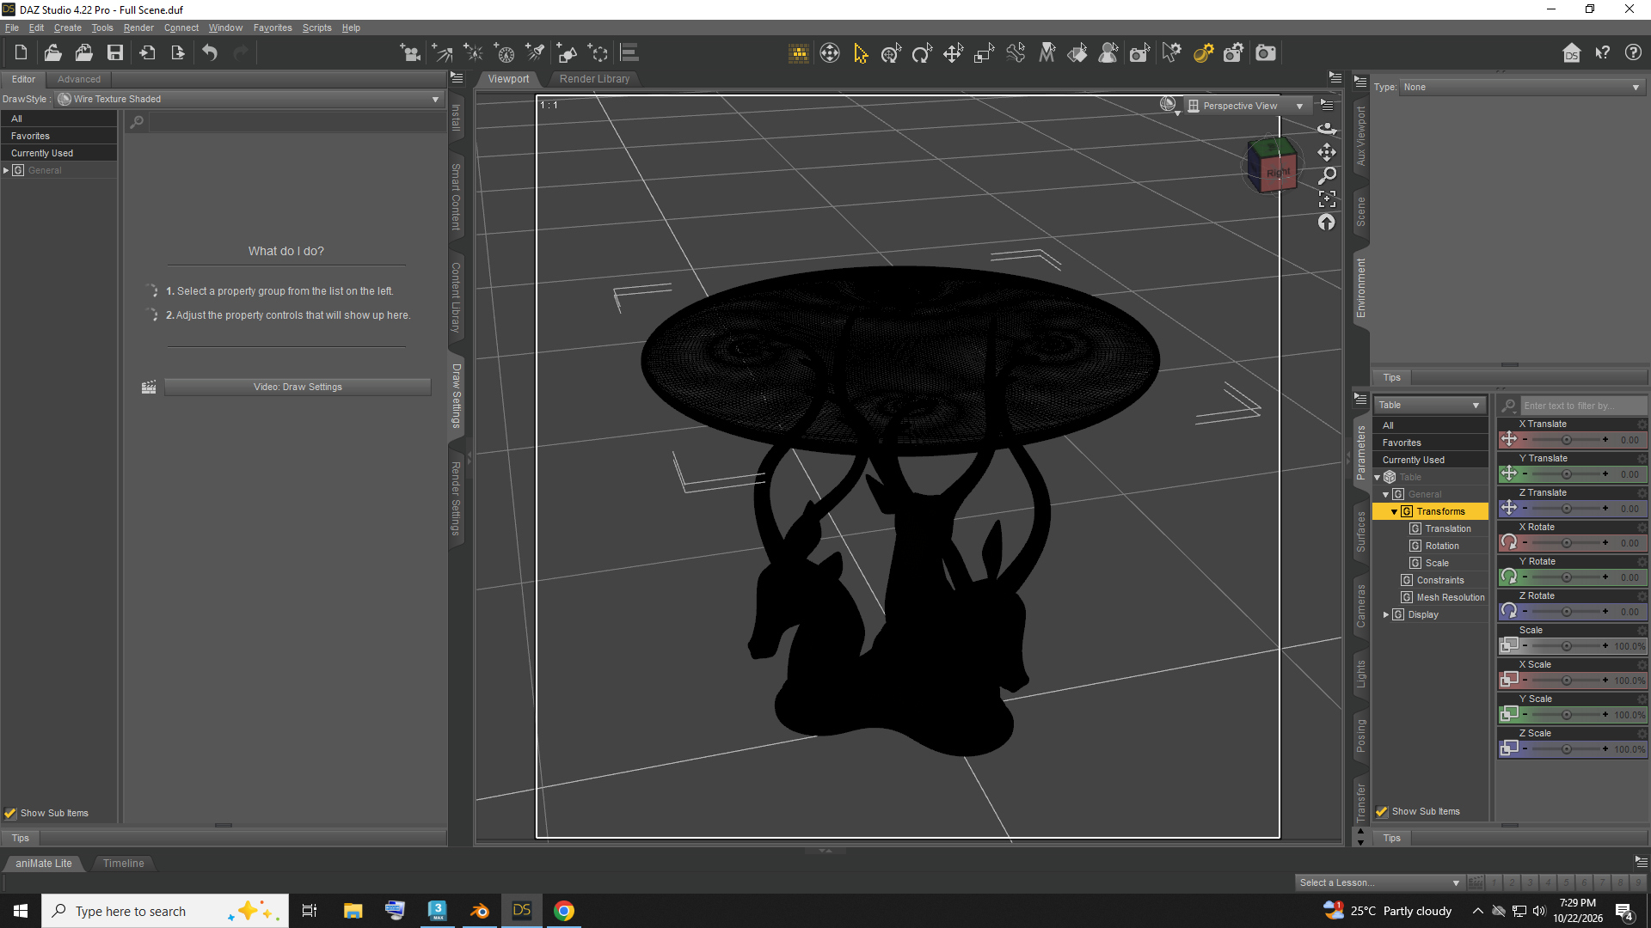Click the Y Rotate slider
This screenshot has width=1651, height=928.
pos(1565,577)
